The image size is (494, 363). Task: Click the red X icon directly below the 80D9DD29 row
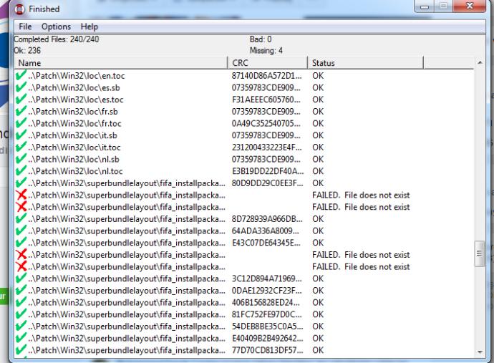[21, 195]
